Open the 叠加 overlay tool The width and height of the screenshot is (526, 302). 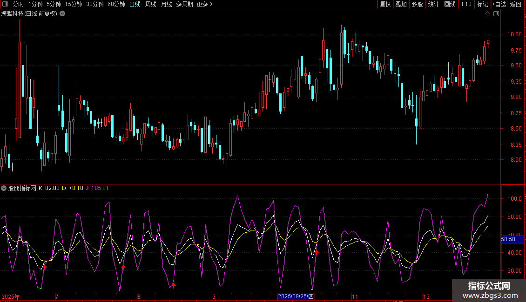click(401, 5)
